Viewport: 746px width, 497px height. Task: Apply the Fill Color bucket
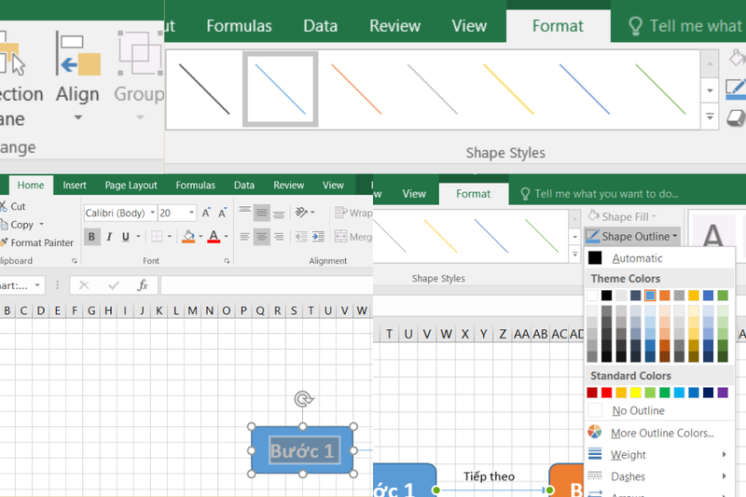point(188,236)
